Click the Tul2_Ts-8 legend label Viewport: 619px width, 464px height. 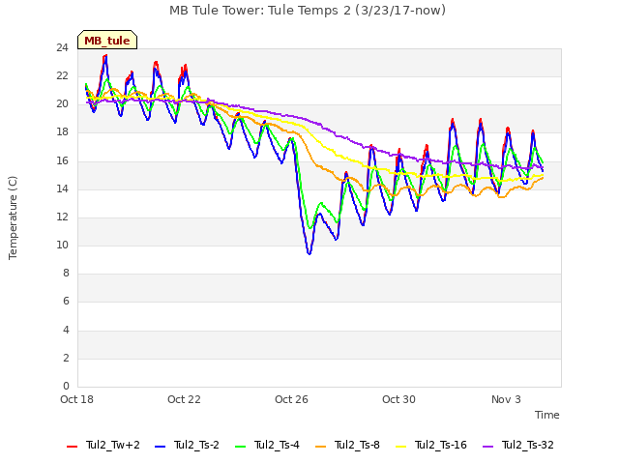point(357,445)
